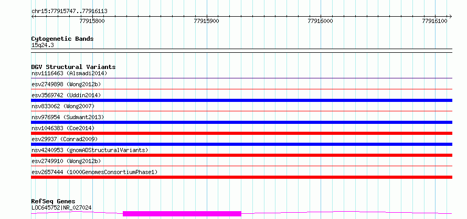
Task: Click the red bar under esv2657444 1000Genomes variant
Action: (241, 177)
